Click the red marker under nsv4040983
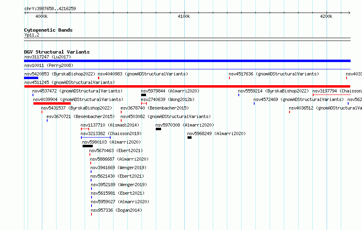This screenshot has width=362, height=230. [98, 78]
